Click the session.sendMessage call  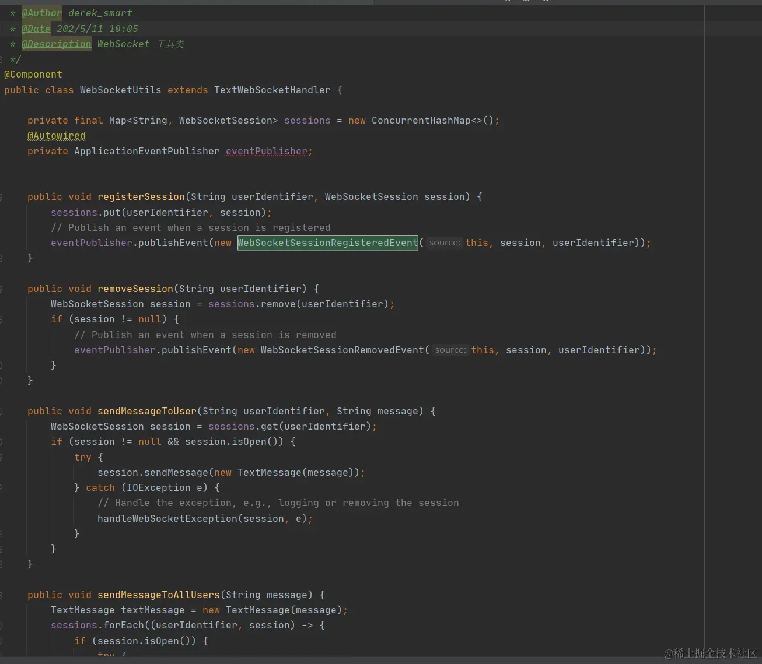(153, 473)
